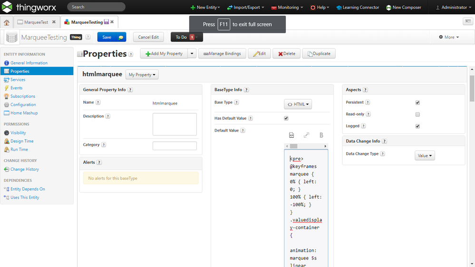Screen dimensions: 475x267
Task: Click the bold formatting icon
Action: tap(321, 135)
